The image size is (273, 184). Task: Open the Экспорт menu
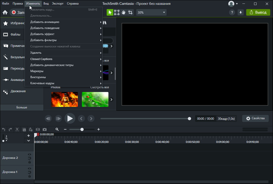[58, 4]
